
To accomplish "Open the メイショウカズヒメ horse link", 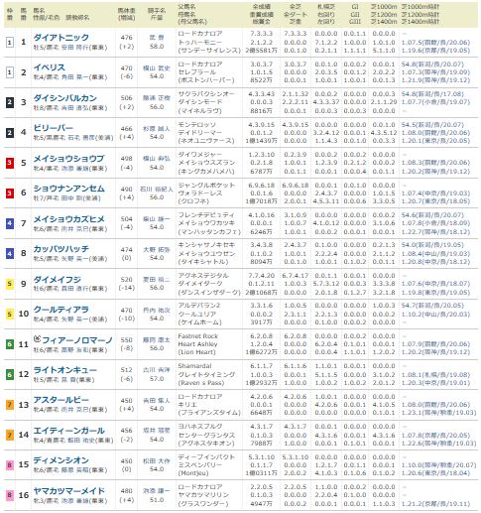I will pos(69,219).
